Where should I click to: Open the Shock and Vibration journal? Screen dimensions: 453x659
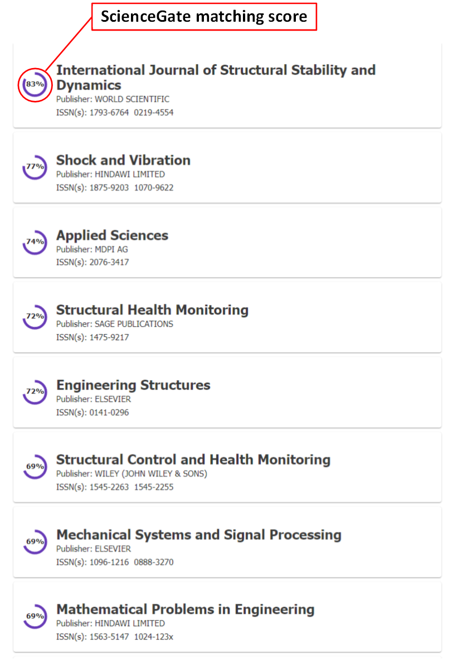(x=123, y=160)
